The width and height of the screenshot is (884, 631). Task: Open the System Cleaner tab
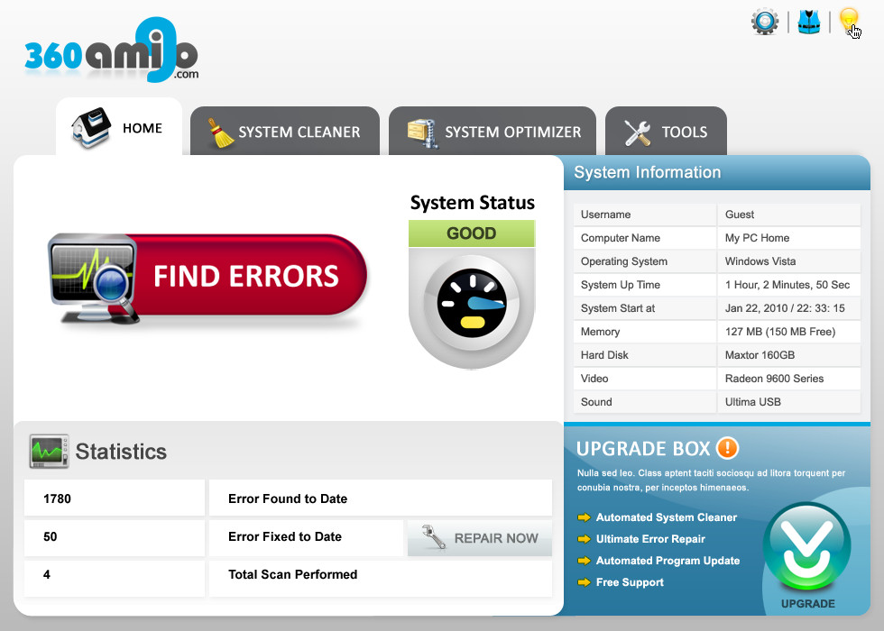[x=285, y=132]
